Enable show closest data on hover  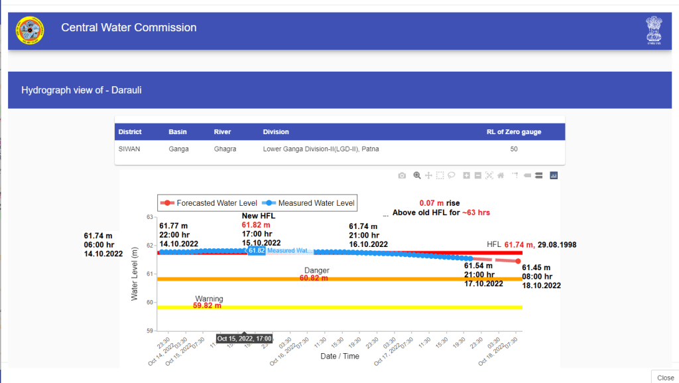pyautogui.click(x=528, y=175)
